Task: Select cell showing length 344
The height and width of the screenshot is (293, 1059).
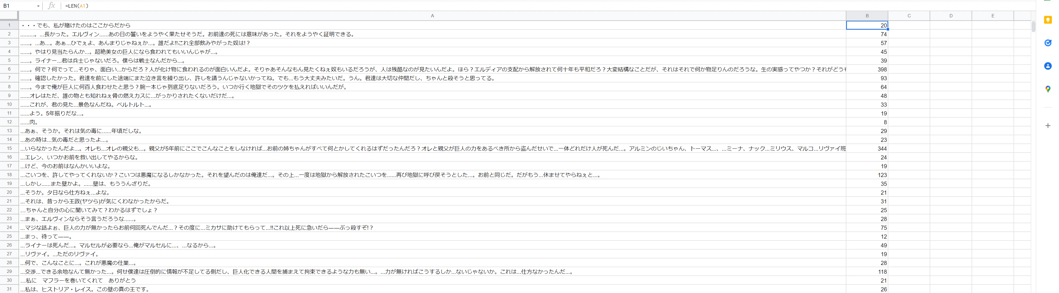Action: [x=867, y=148]
